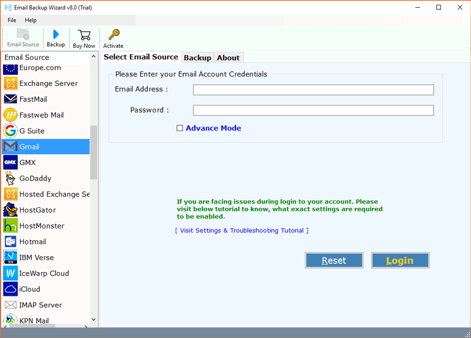
Task: Click the Login button
Action: click(x=400, y=260)
